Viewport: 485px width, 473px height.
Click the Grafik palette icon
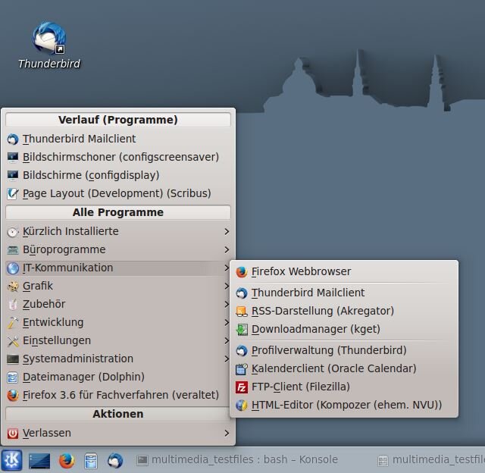13,287
